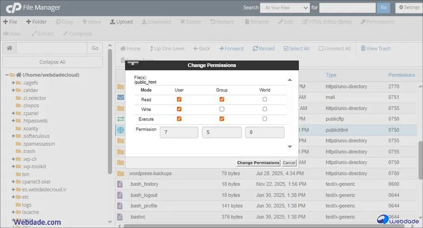Click the User permission value field

[179, 132]
